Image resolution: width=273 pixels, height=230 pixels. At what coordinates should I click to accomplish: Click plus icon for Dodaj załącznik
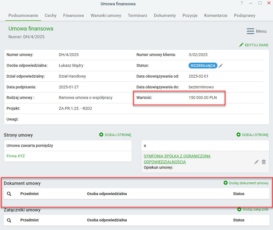[239, 209]
